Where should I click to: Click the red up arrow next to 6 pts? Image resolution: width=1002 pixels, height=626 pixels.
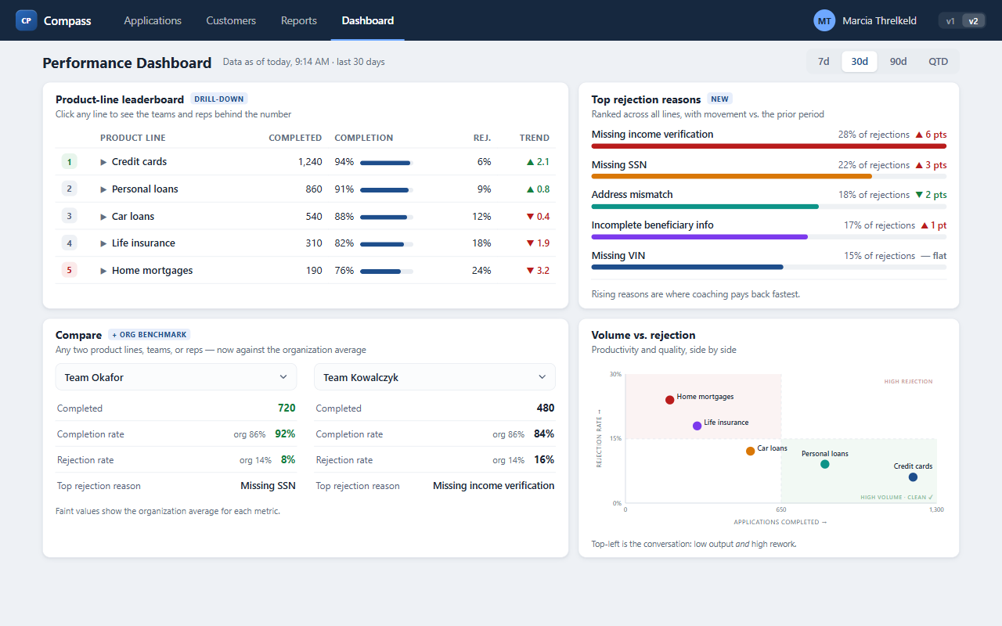(919, 135)
